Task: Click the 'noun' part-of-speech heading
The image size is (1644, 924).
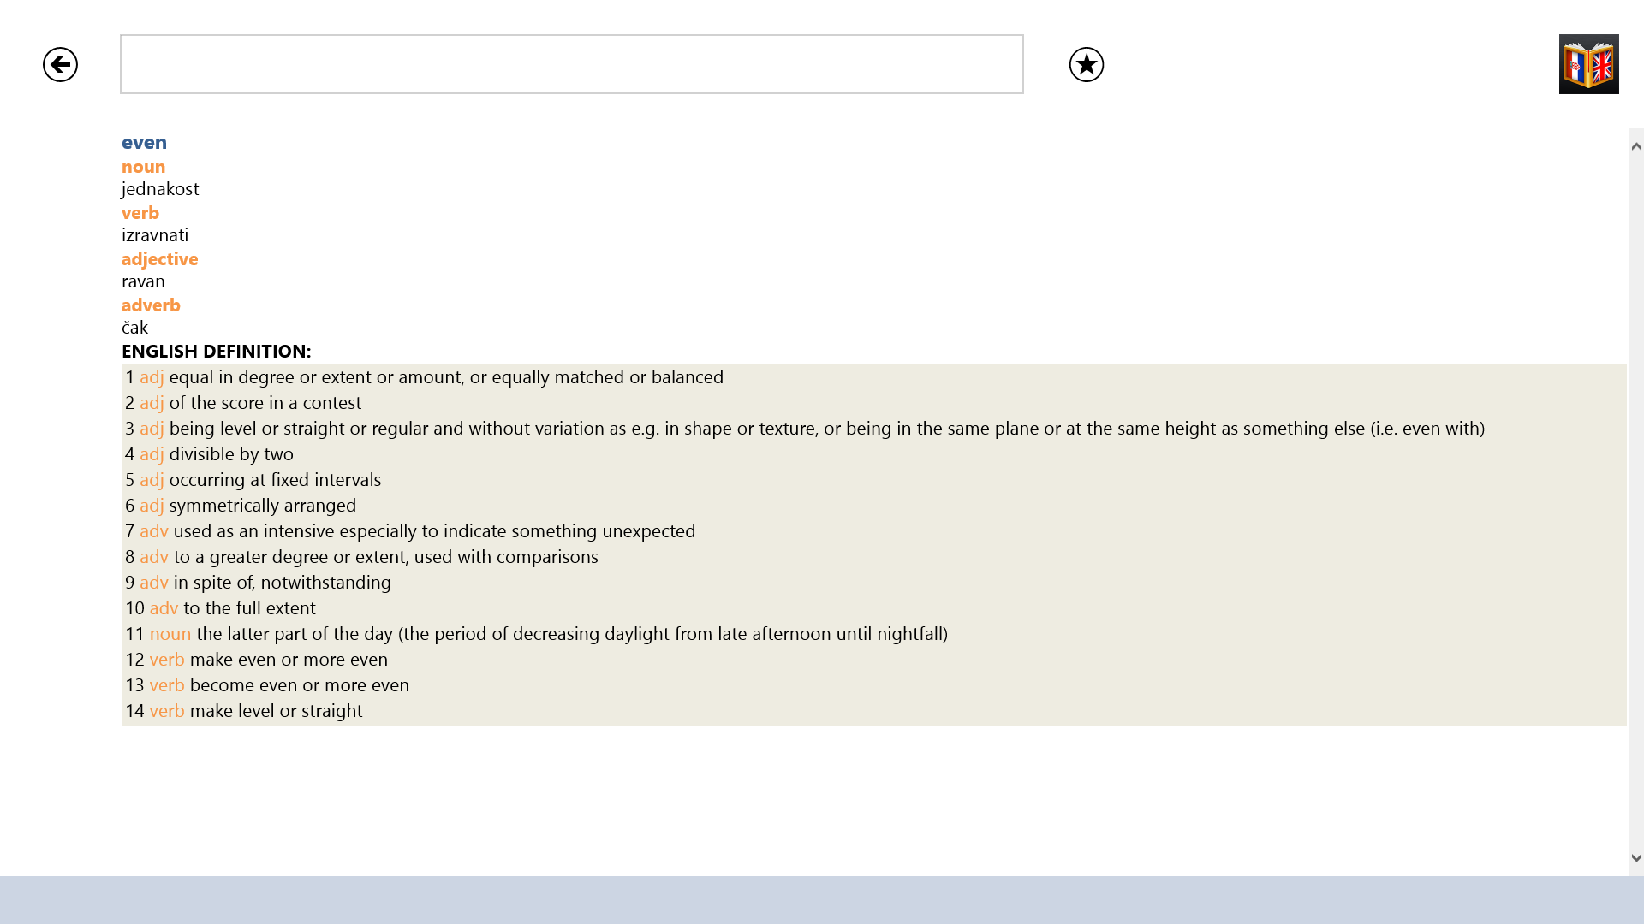Action: [x=143, y=166]
